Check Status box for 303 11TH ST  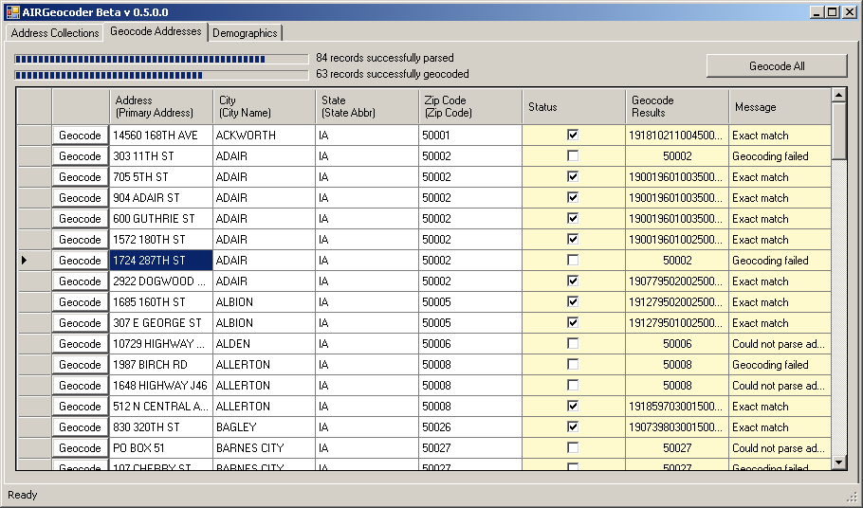pos(572,156)
